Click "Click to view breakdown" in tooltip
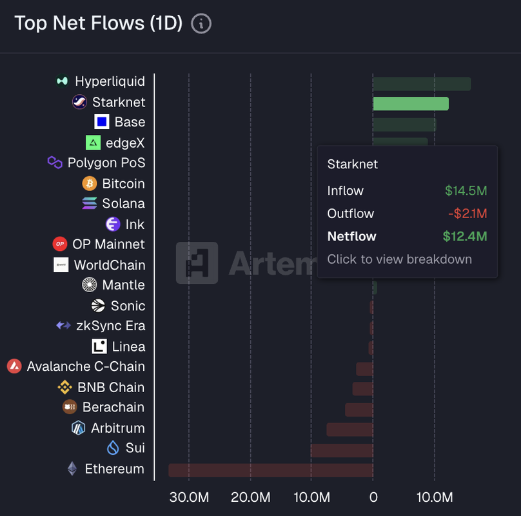The width and height of the screenshot is (521, 516). [x=399, y=259]
